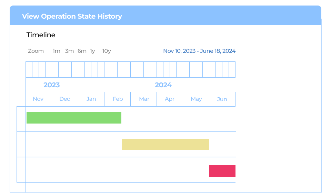The width and height of the screenshot is (331, 196).
Task: Switch zoom to 10y
Action: pyautogui.click(x=107, y=51)
